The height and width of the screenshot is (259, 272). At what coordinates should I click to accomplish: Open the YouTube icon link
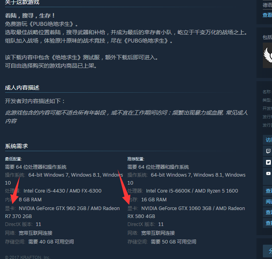tap(268, 173)
